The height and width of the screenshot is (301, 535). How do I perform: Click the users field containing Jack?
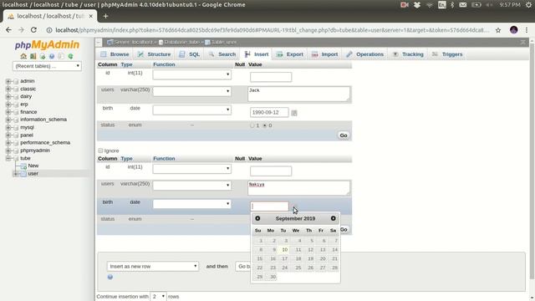(x=298, y=94)
